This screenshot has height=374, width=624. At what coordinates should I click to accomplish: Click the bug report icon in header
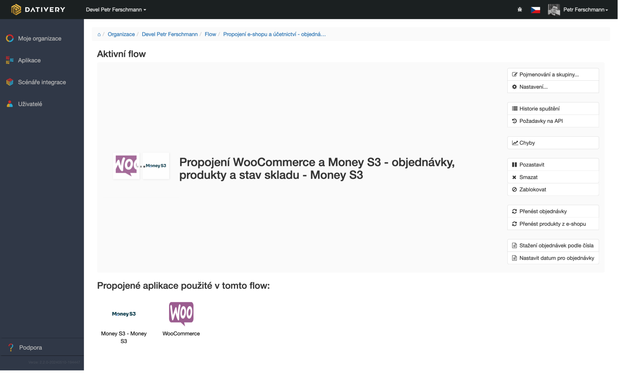point(520,10)
